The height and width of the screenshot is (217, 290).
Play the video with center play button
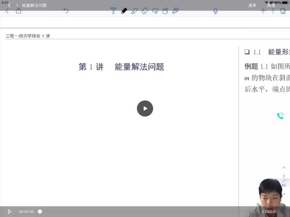click(145, 108)
